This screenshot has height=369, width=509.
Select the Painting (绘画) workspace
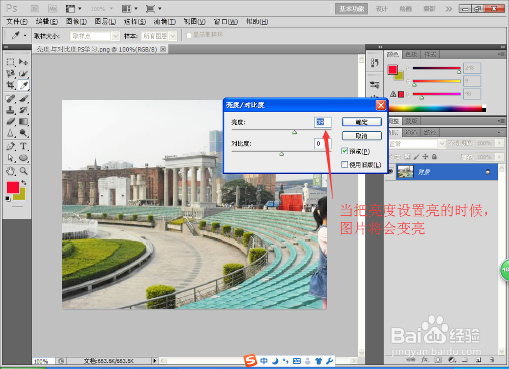tap(406, 9)
